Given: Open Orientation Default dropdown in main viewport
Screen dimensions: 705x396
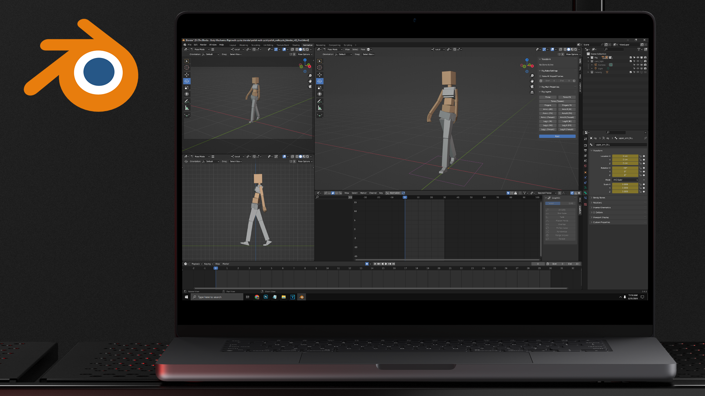Looking at the screenshot, I should 343,54.
